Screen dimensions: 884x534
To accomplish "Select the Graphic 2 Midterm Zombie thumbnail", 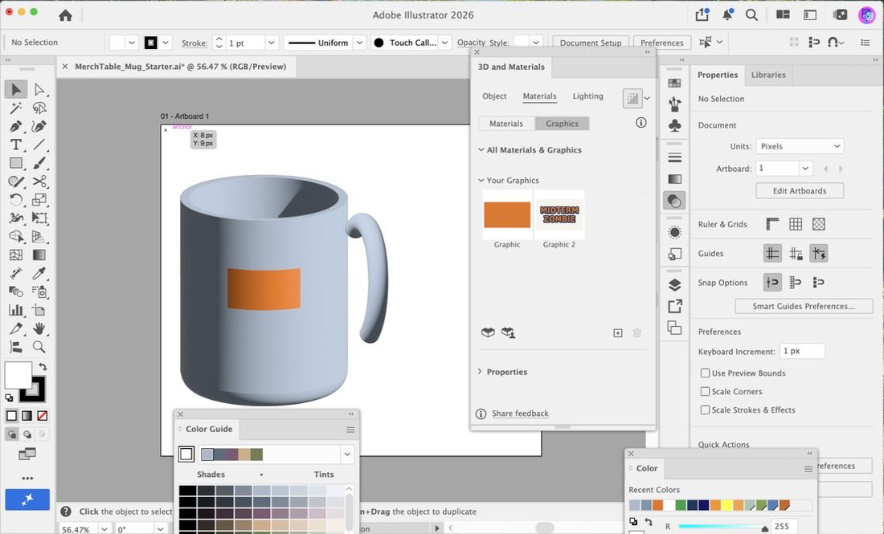I will point(559,214).
